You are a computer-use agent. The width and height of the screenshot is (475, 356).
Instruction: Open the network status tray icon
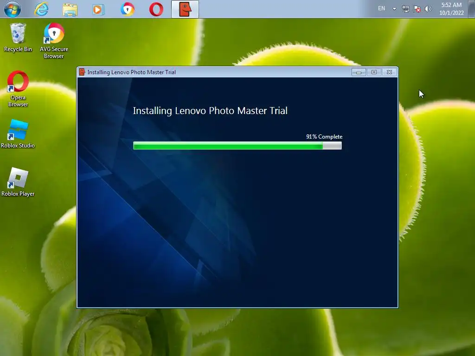coord(405,9)
